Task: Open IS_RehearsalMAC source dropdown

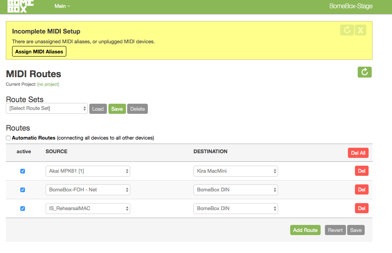Action: pyautogui.click(x=88, y=209)
